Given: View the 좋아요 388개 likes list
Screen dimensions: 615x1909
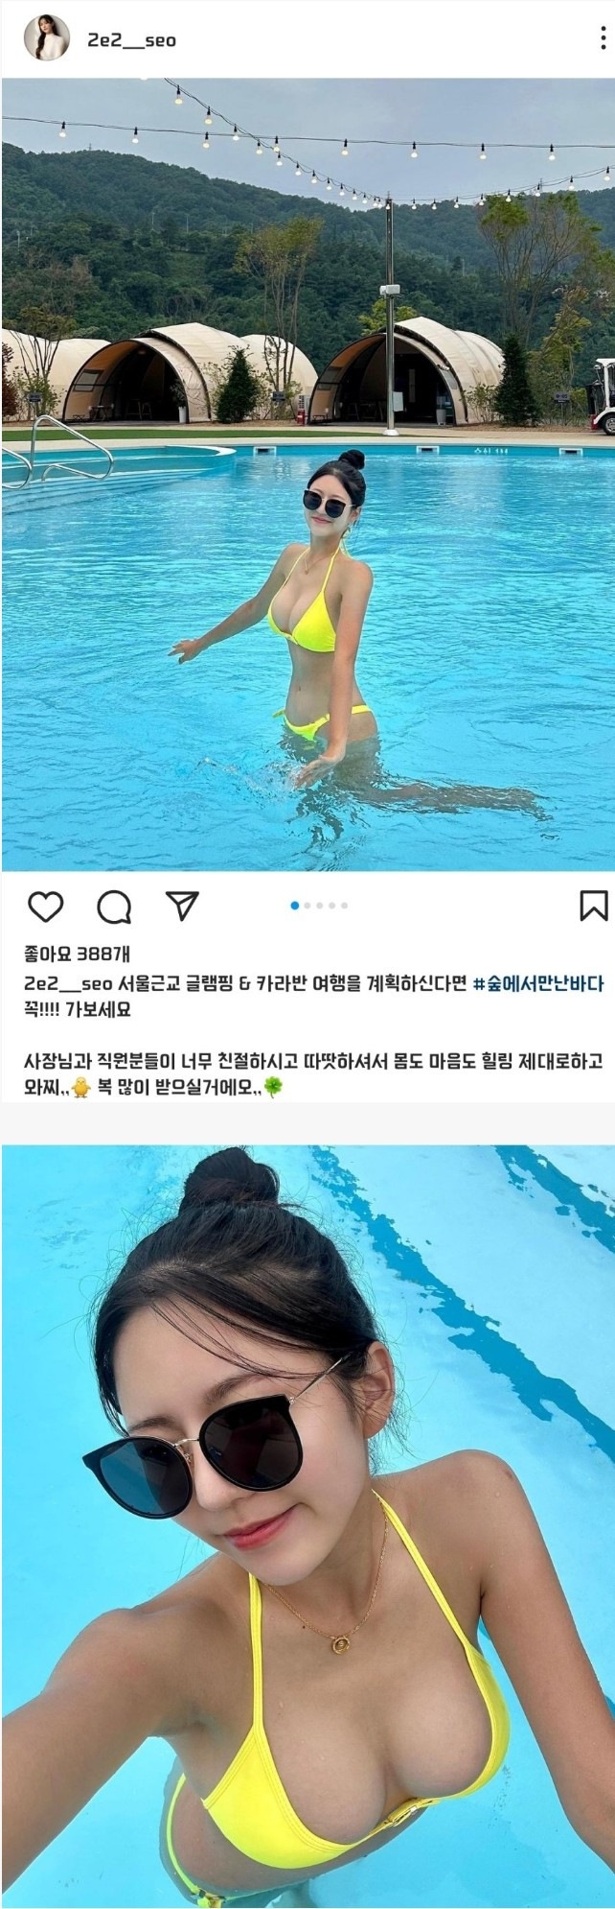Looking at the screenshot, I should point(77,954).
